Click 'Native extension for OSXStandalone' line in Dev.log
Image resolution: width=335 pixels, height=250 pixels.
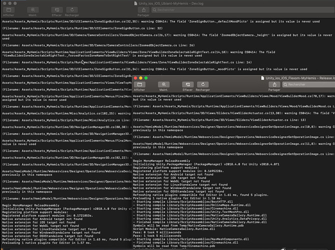(48, 236)
